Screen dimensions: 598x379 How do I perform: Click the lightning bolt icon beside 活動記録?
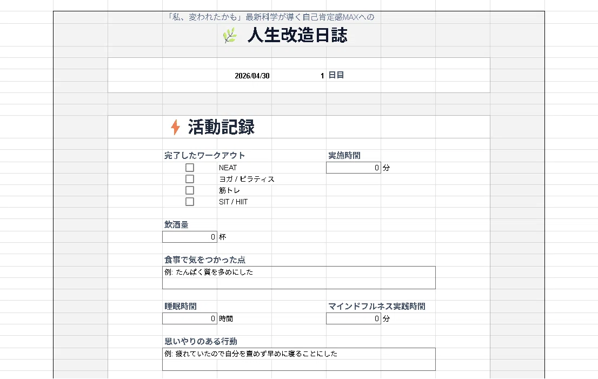coord(175,127)
